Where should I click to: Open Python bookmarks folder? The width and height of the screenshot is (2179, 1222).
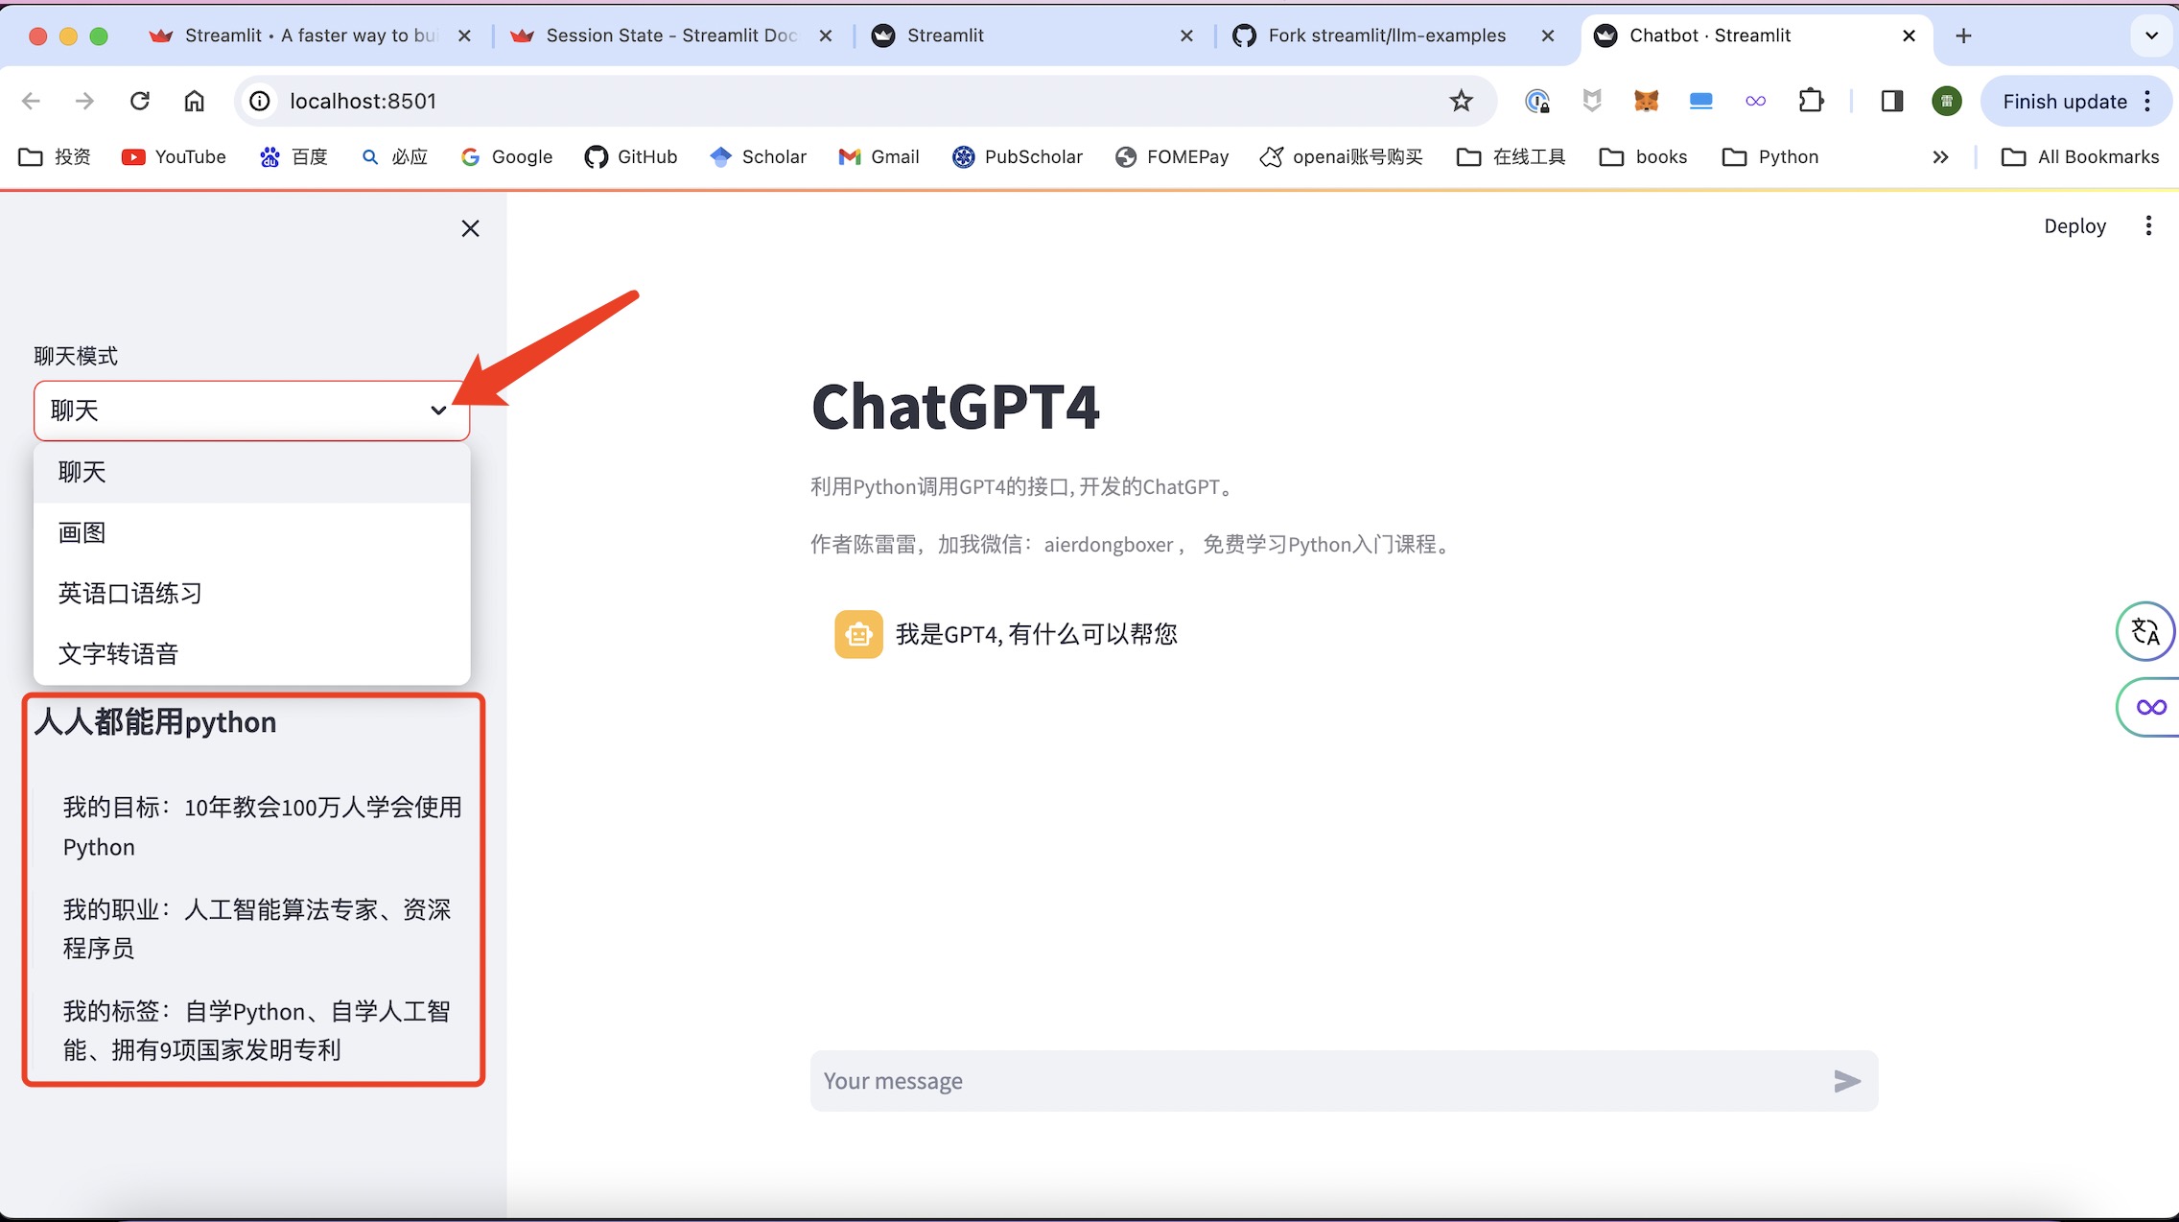[1770, 156]
